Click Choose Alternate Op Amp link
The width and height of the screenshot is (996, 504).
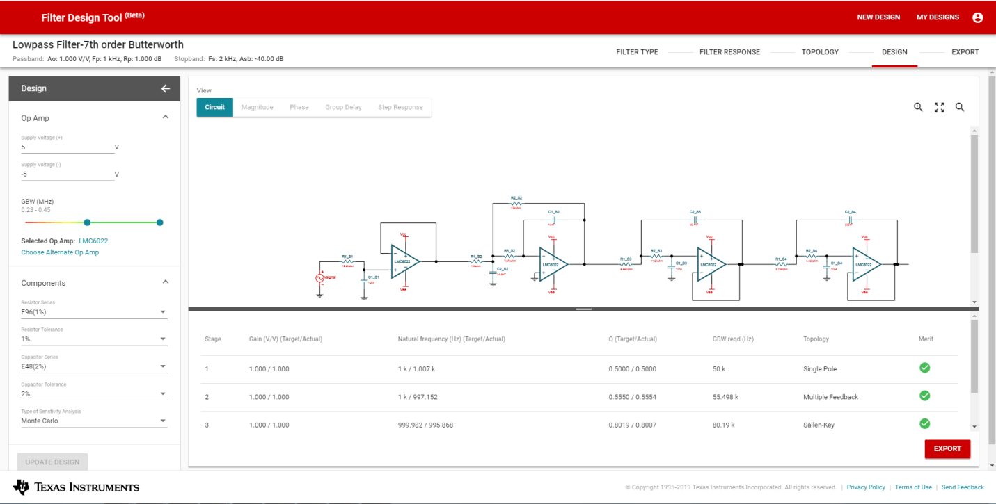pyautogui.click(x=60, y=252)
